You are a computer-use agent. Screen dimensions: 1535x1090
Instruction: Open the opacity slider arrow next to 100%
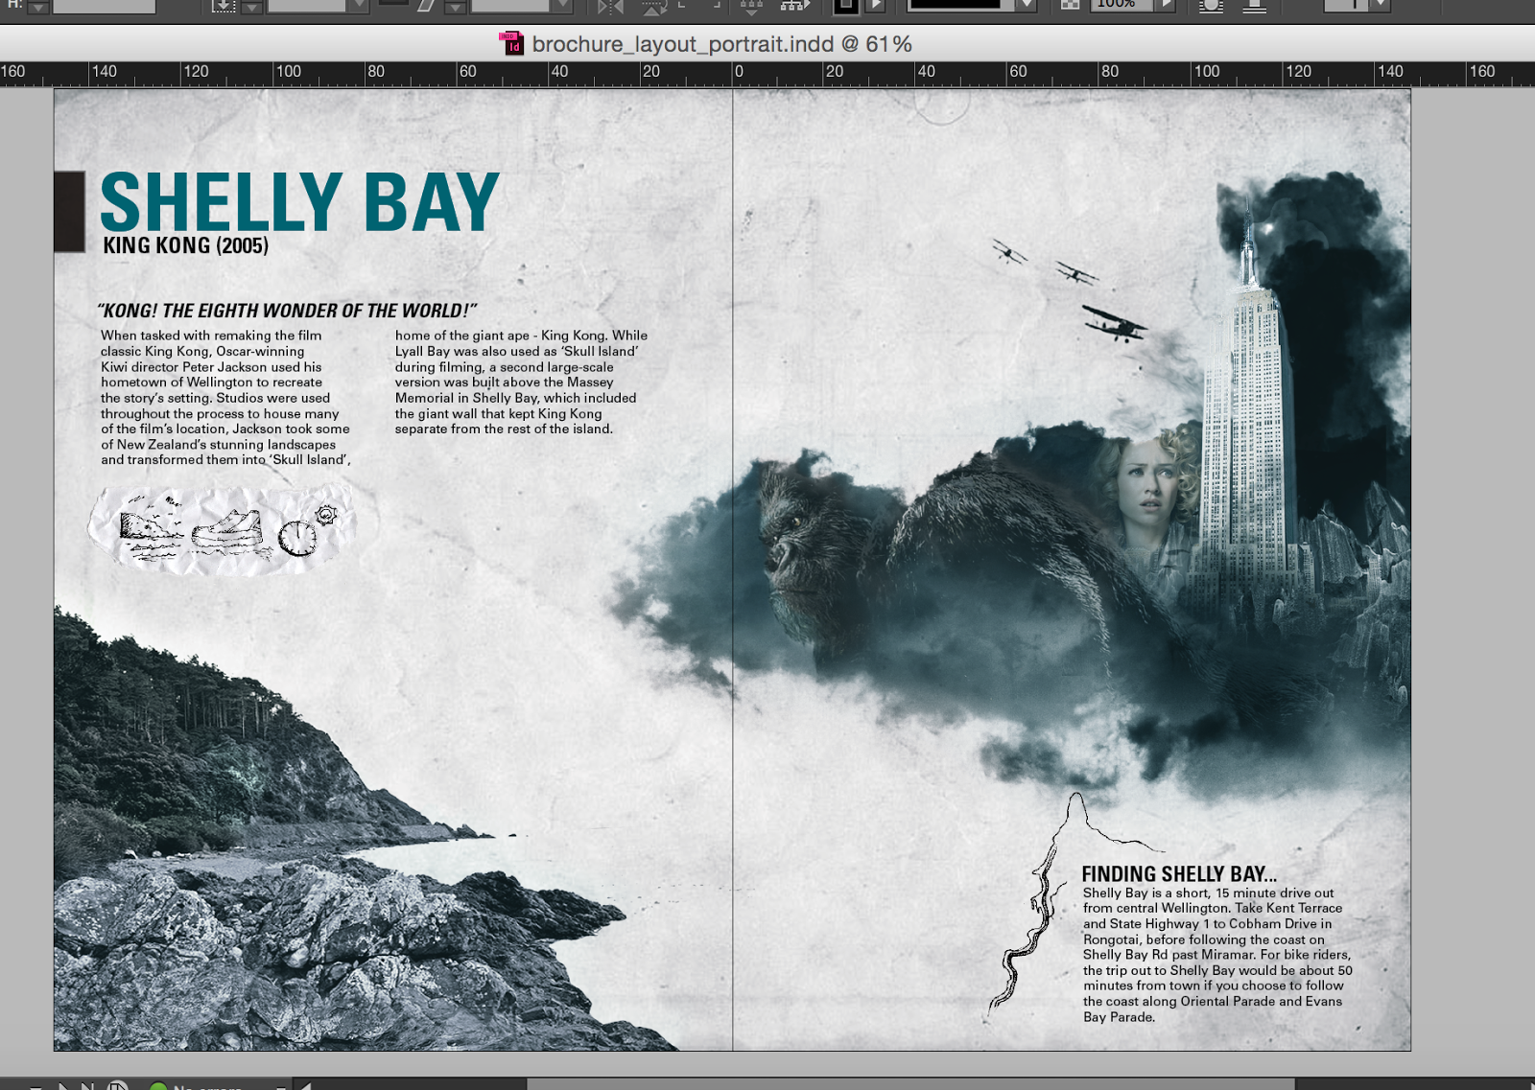click(x=1165, y=5)
